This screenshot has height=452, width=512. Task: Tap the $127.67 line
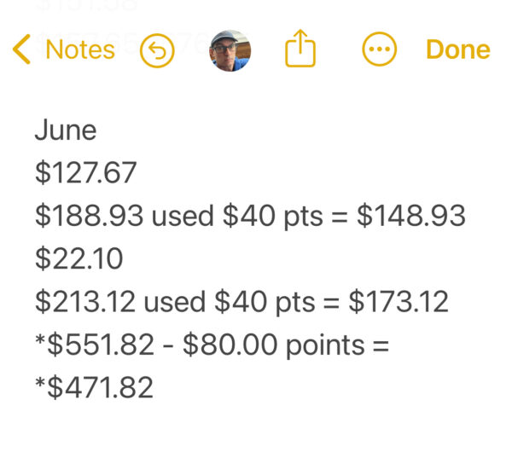85,173
